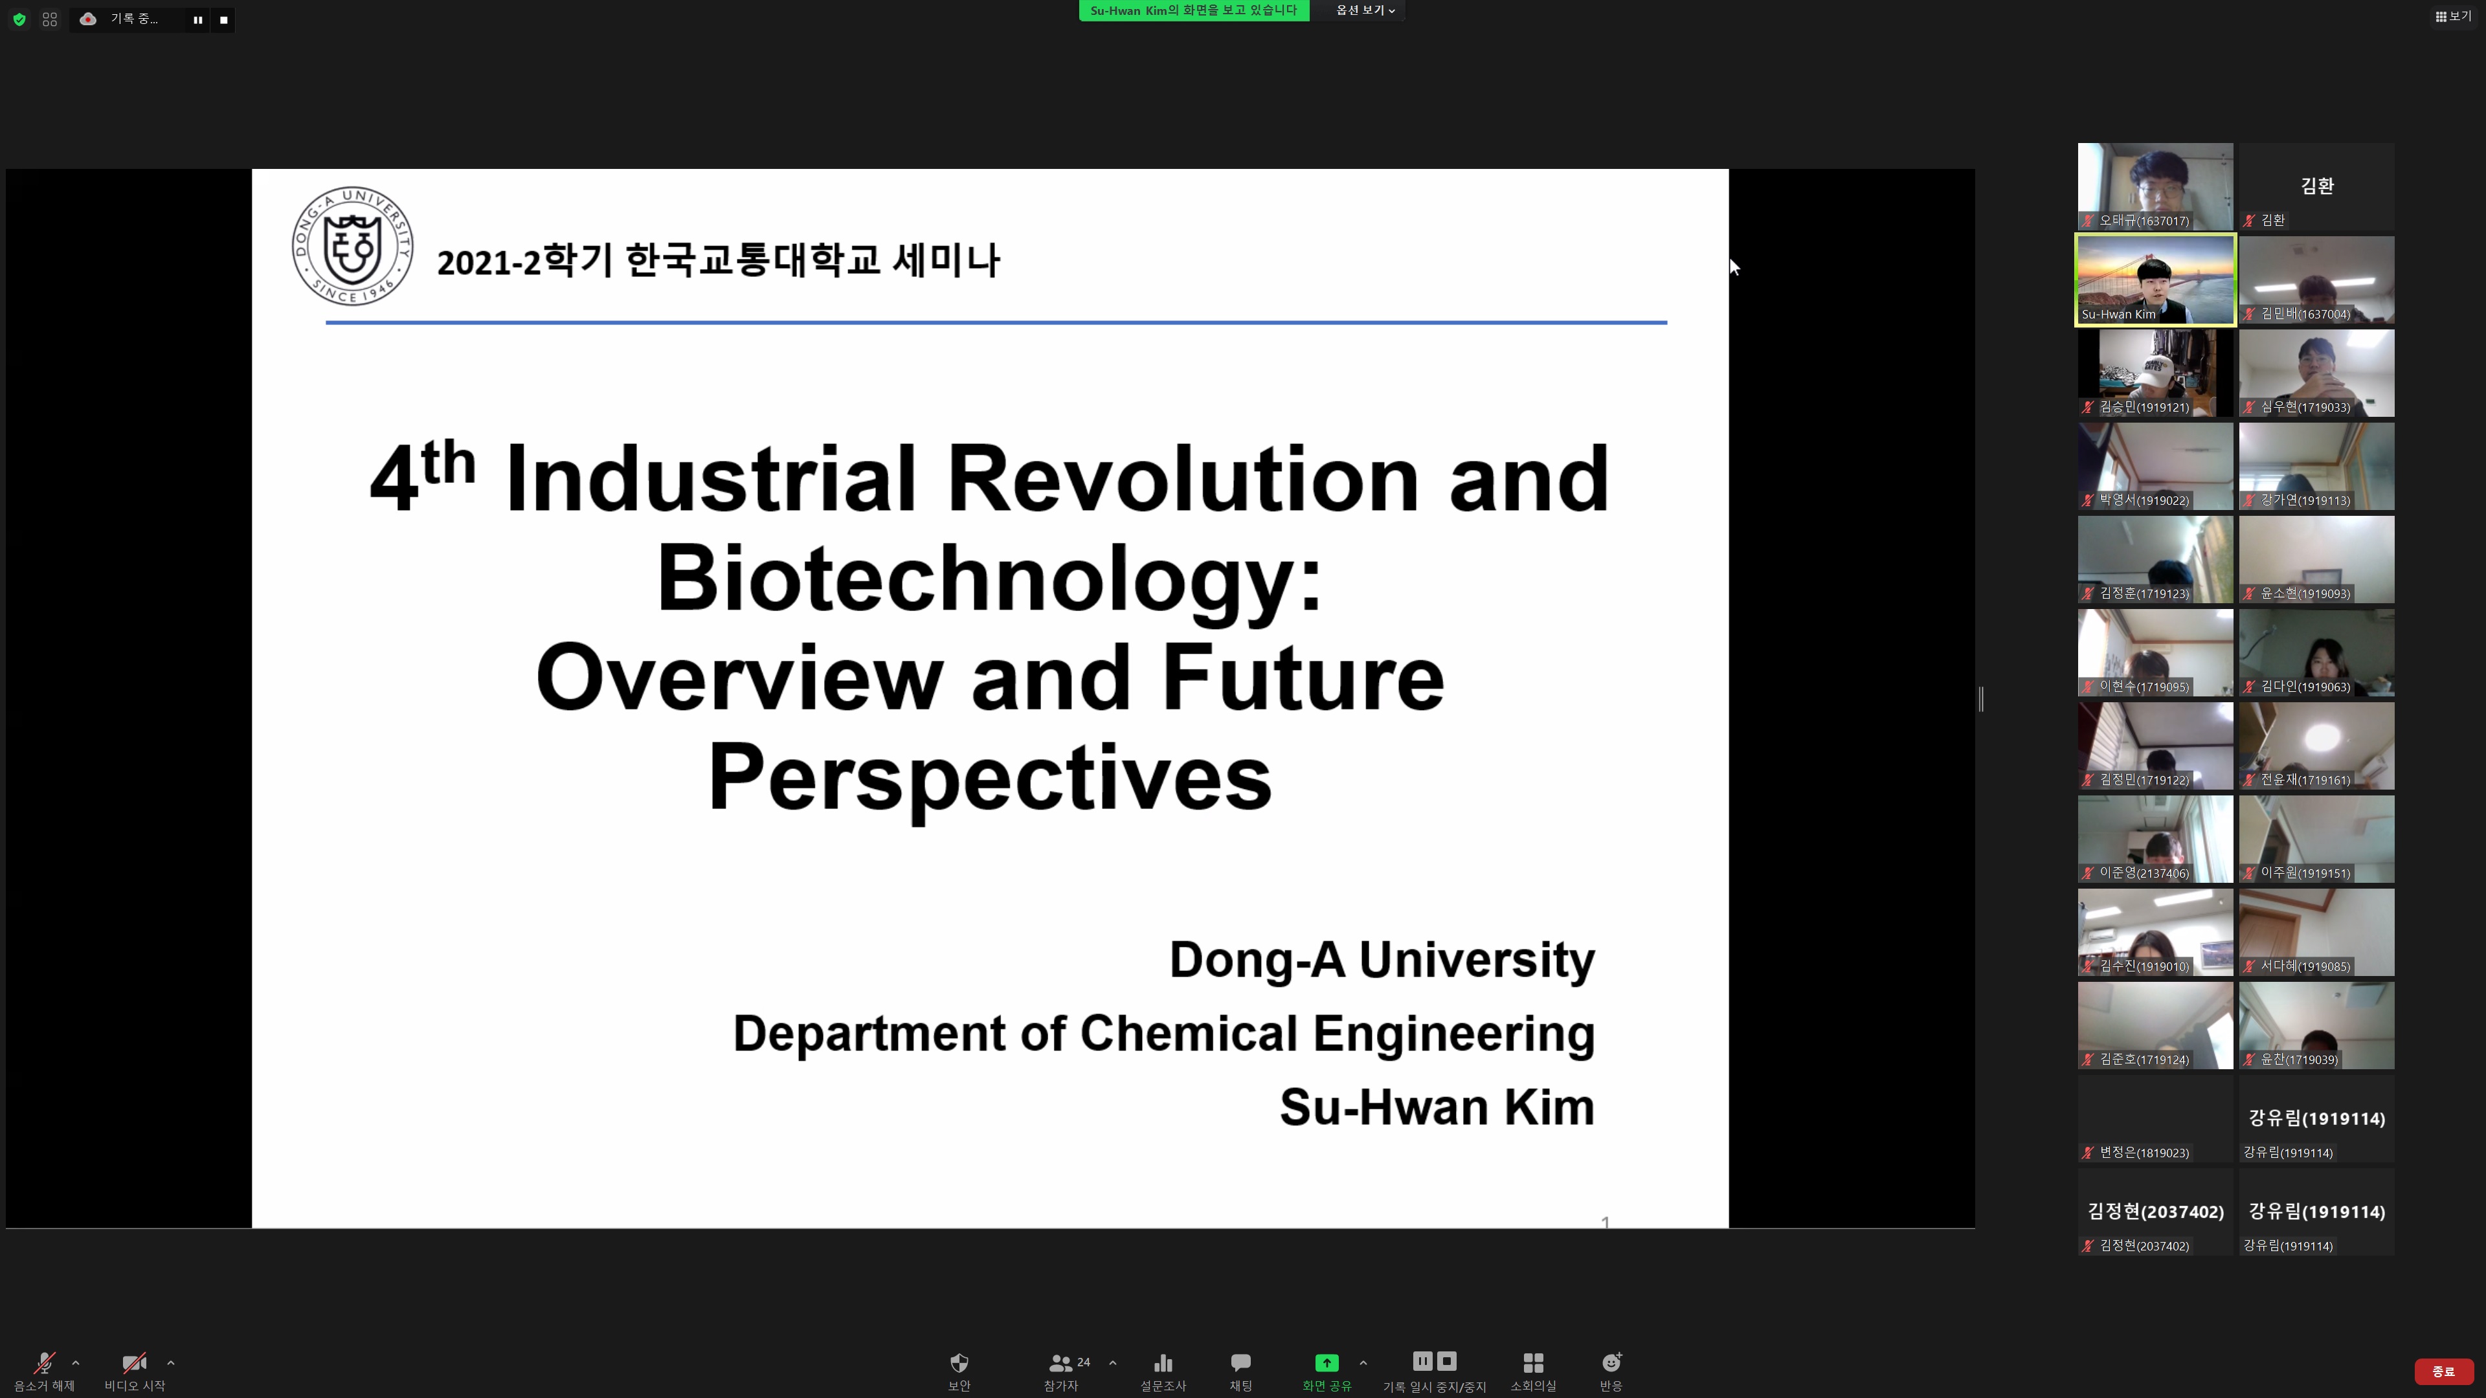2486x1398 pixels.
Task: Open the 반응 reactions menu
Action: click(1611, 1371)
